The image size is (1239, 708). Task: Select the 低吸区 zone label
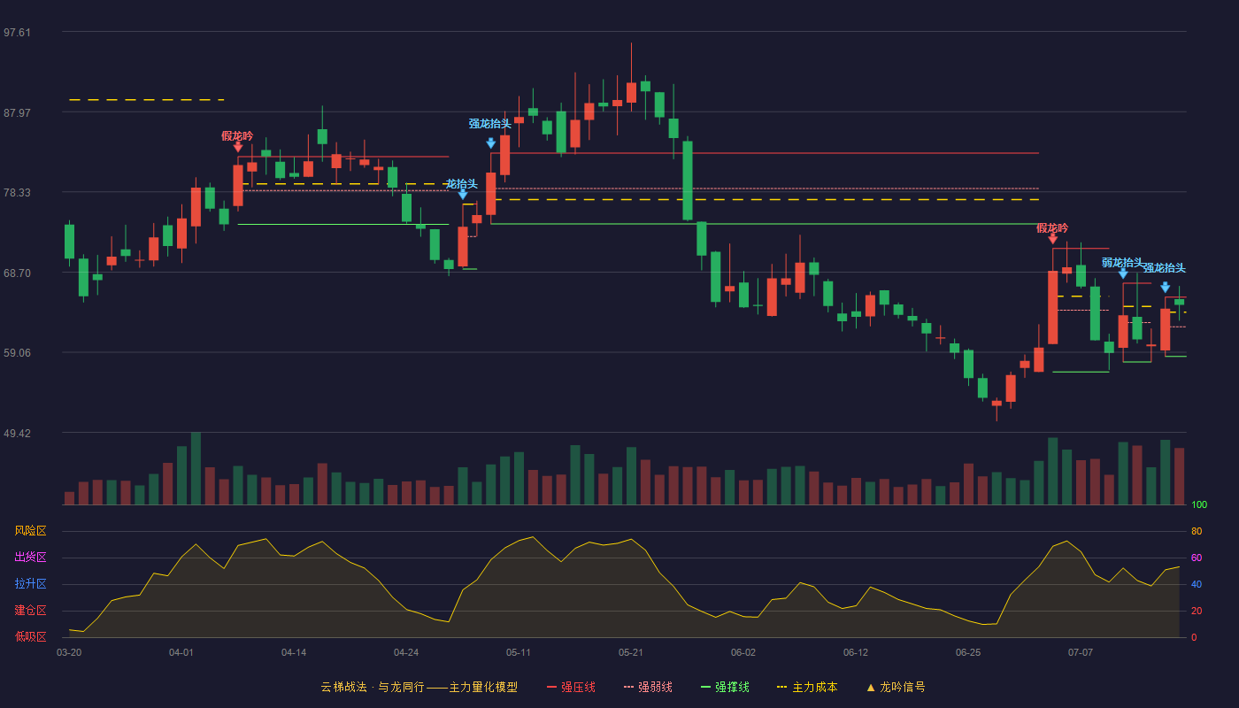click(30, 637)
